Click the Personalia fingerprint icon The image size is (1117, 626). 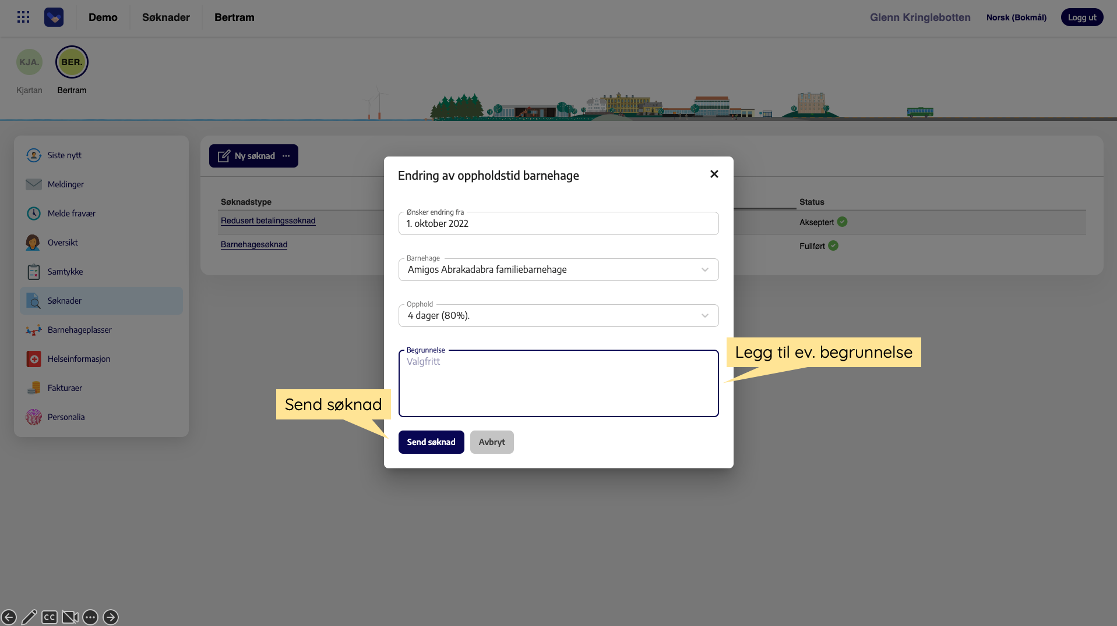pyautogui.click(x=34, y=417)
